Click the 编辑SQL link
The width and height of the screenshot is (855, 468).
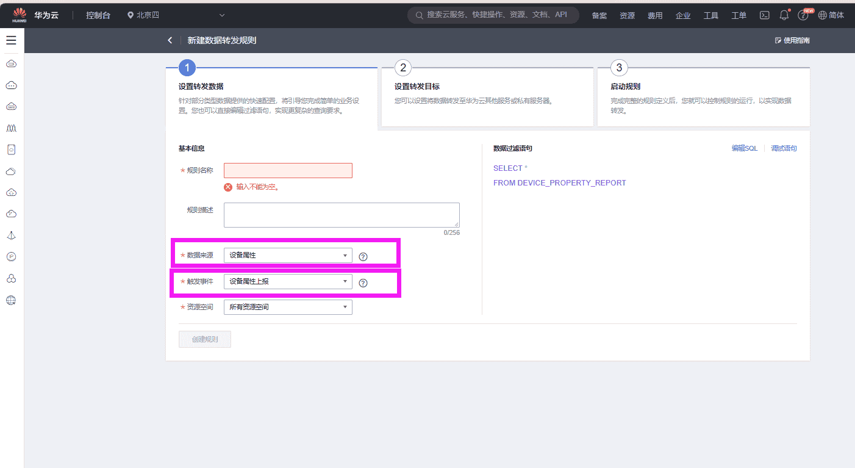tap(744, 148)
